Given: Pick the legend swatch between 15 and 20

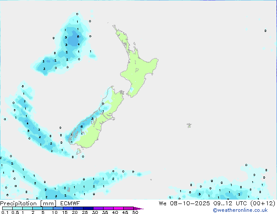Looking at the screenshot, I should click(x=68, y=208).
